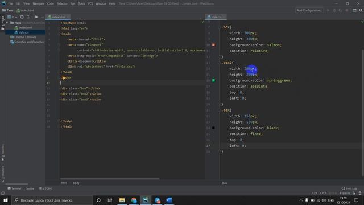Open notification center icon on taskbar

[356, 200]
